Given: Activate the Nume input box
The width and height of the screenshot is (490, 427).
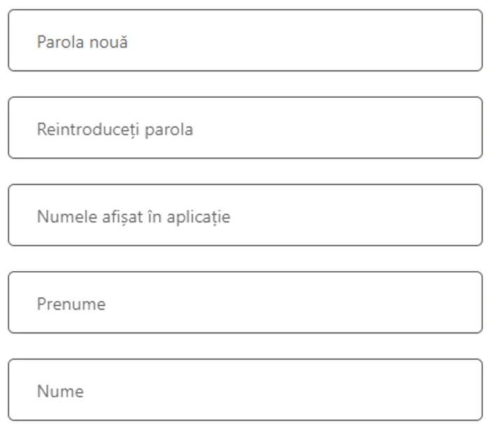Looking at the screenshot, I should [x=245, y=389].
